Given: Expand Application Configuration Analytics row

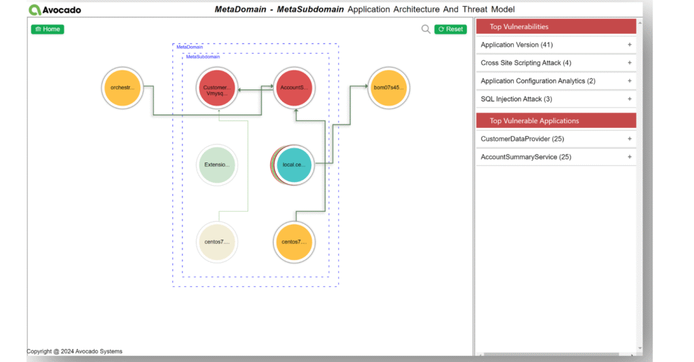Looking at the screenshot, I should click(x=629, y=81).
